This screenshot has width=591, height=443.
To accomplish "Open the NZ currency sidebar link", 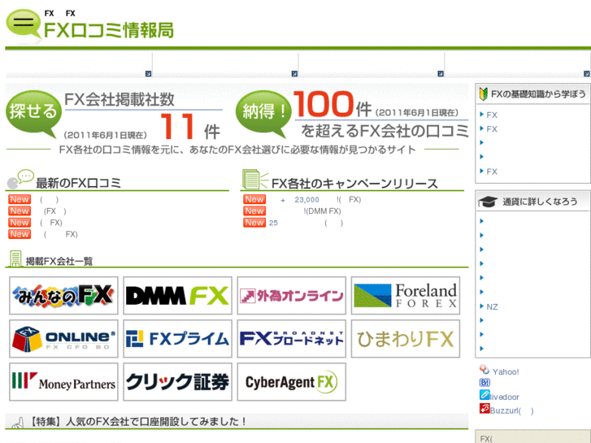I will point(492,307).
